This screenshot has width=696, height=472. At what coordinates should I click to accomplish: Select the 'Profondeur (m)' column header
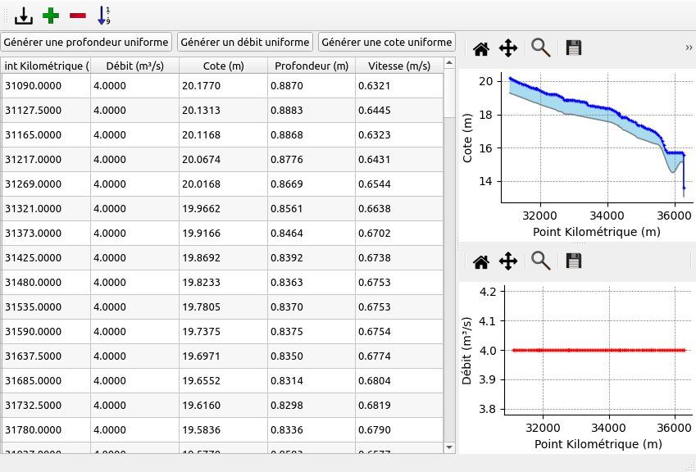[x=312, y=66]
